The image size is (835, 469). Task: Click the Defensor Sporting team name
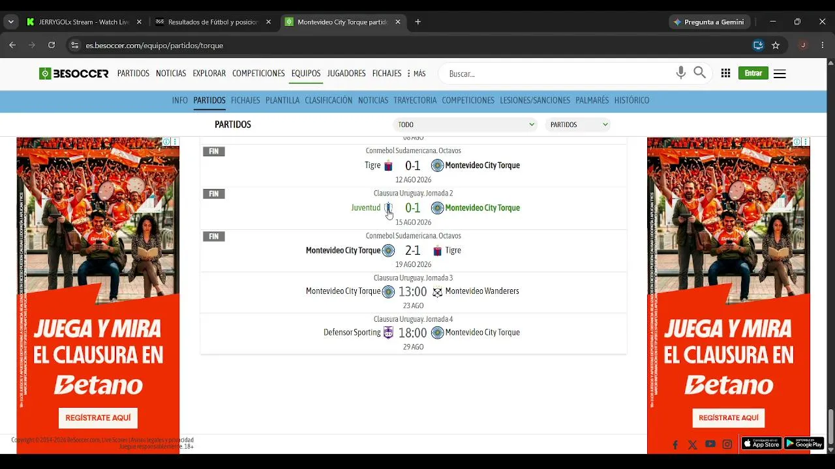pyautogui.click(x=352, y=332)
